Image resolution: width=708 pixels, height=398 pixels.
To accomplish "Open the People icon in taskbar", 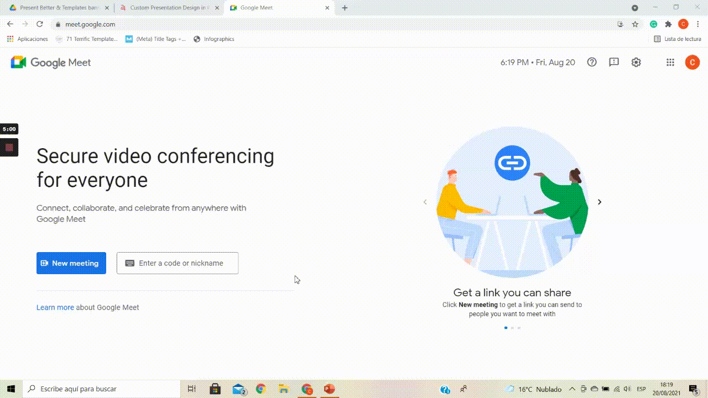I will (464, 389).
